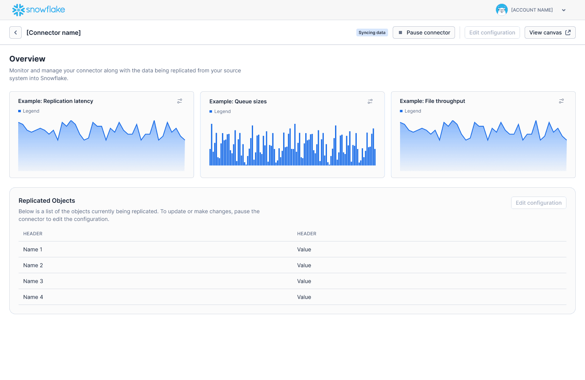Image resolution: width=585 pixels, height=380 pixels.
Task: Click the Snowflake logo
Action: tap(39, 10)
